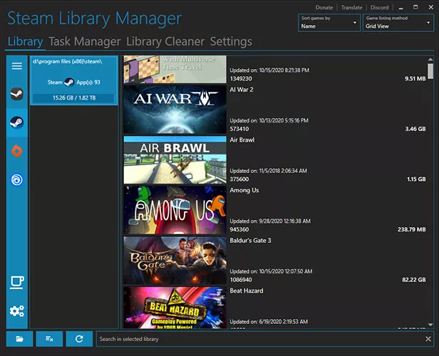Click the AI War 2 title text
The width and height of the screenshot is (439, 356).
click(x=242, y=90)
